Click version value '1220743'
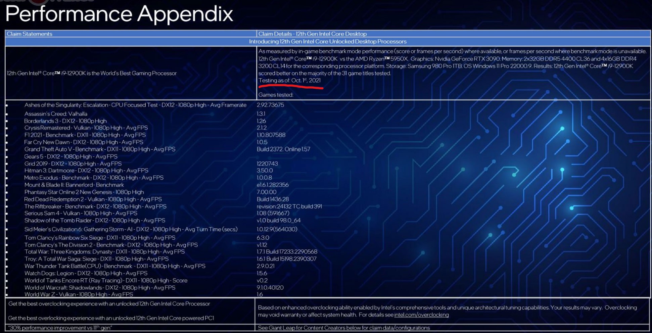 point(267,164)
